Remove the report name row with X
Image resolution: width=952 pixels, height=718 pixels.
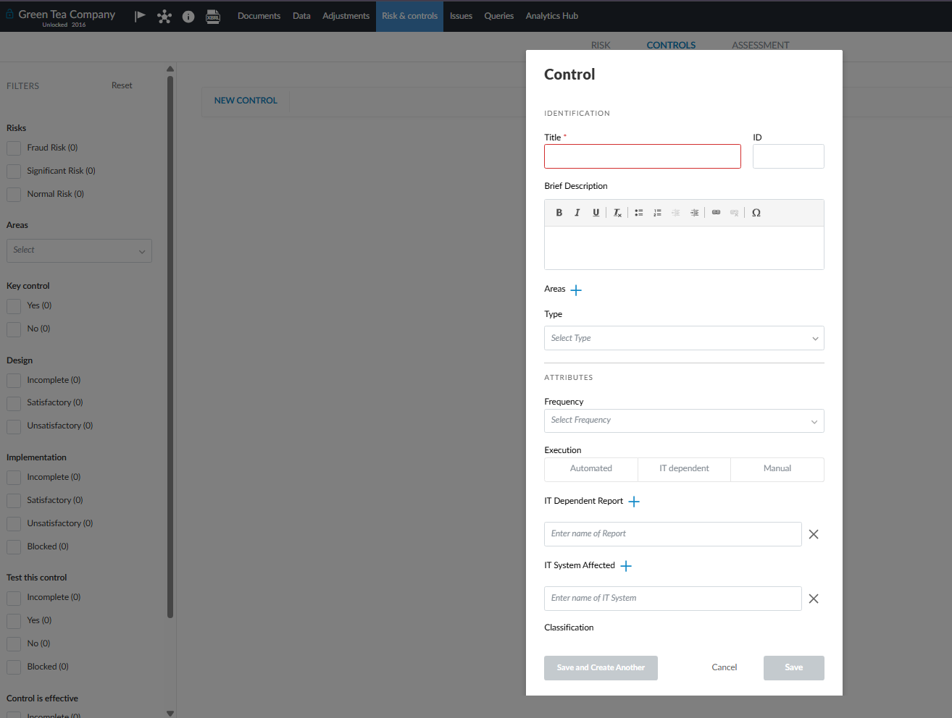814,534
